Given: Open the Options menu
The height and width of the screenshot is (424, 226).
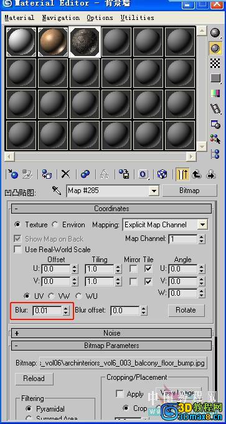Looking at the screenshot, I should [100, 18].
